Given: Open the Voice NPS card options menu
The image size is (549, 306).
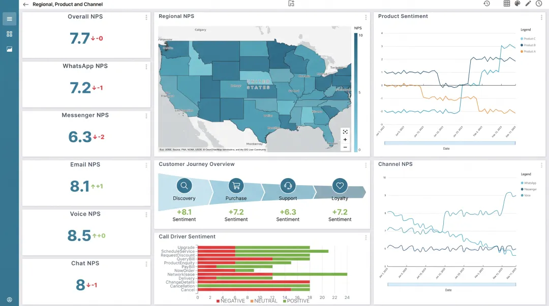Looking at the screenshot, I should 146,214.
